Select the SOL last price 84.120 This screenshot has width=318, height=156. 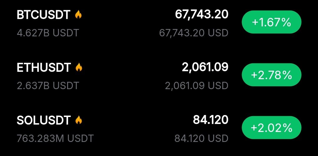coord(211,120)
